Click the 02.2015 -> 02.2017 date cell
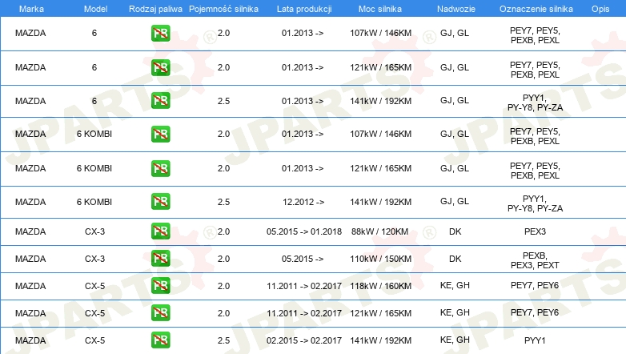The width and height of the screenshot is (626, 354). (304, 340)
